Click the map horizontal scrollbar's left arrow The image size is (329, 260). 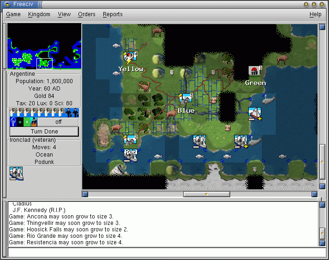(x=85, y=194)
